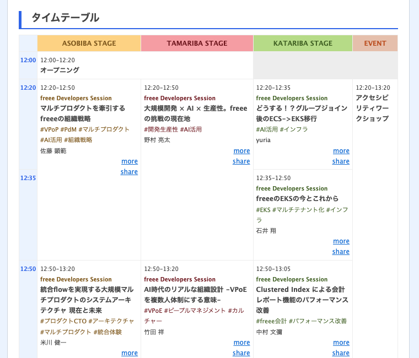Click the Clustered Index による会計レポート title
The height and width of the screenshot is (358, 419).
click(302, 300)
